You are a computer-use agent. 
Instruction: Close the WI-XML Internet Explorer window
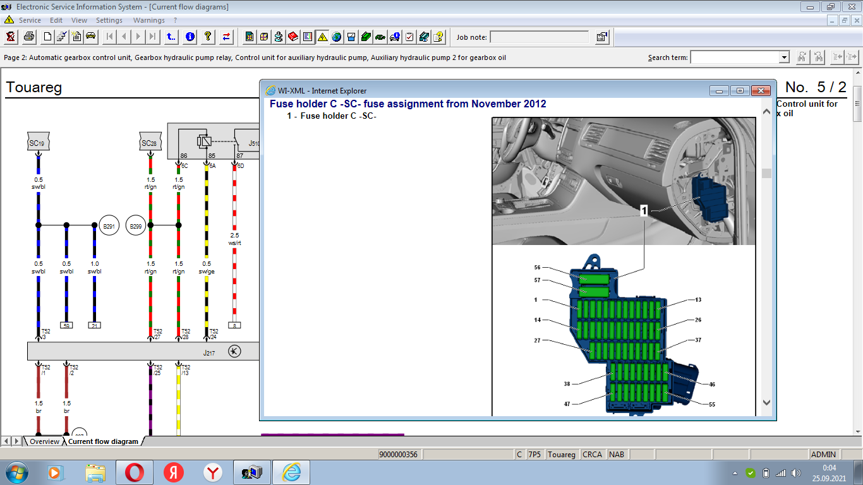[x=761, y=90]
